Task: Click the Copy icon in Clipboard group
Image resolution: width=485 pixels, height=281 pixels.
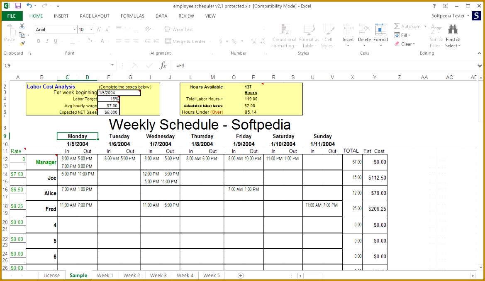Action: click(x=22, y=35)
